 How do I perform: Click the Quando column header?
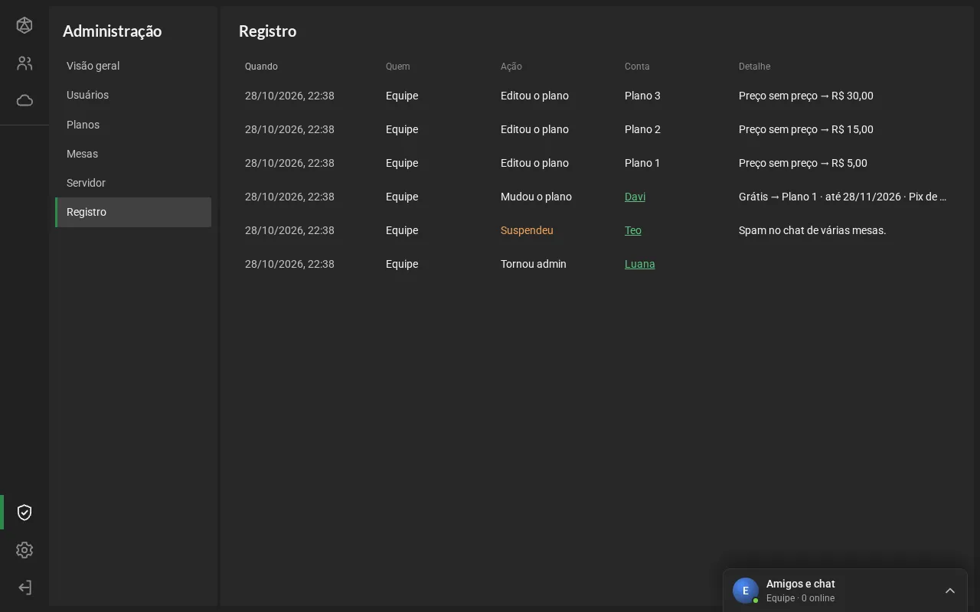261,67
